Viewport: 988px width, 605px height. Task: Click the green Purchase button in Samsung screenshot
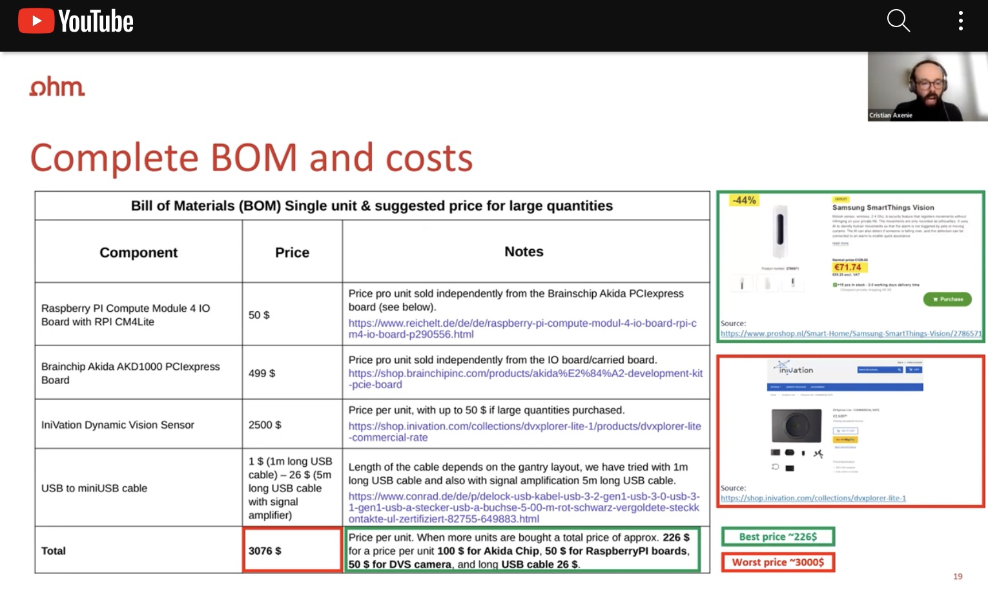coord(947,299)
